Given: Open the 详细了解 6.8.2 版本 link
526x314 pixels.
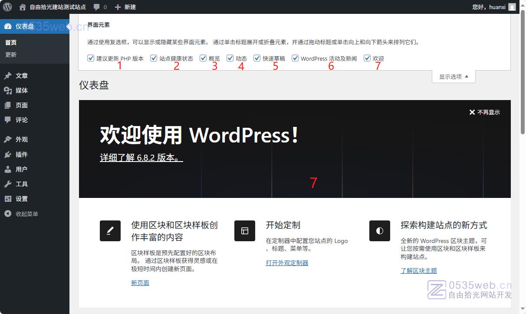Looking at the screenshot, I should (141, 158).
